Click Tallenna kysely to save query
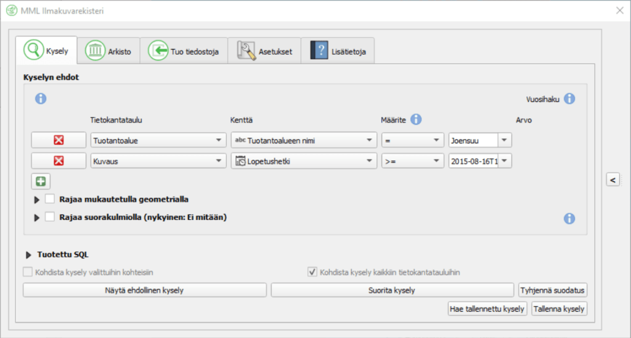The image size is (631, 338). click(559, 309)
